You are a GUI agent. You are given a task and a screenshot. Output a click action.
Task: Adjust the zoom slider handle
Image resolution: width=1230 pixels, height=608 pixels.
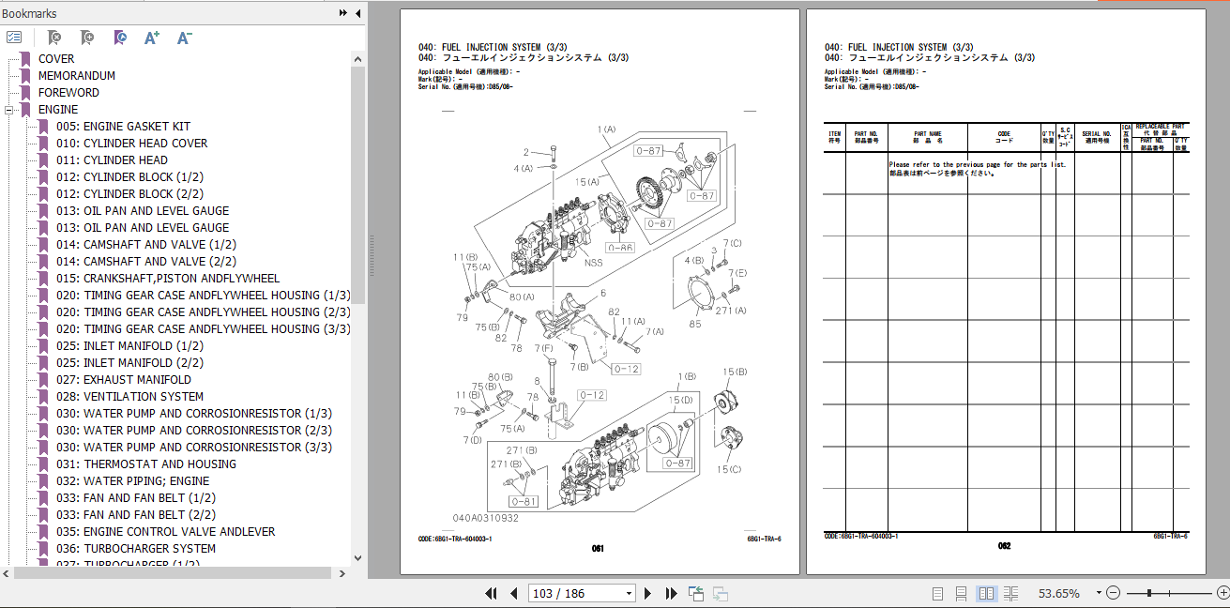pos(1149,593)
